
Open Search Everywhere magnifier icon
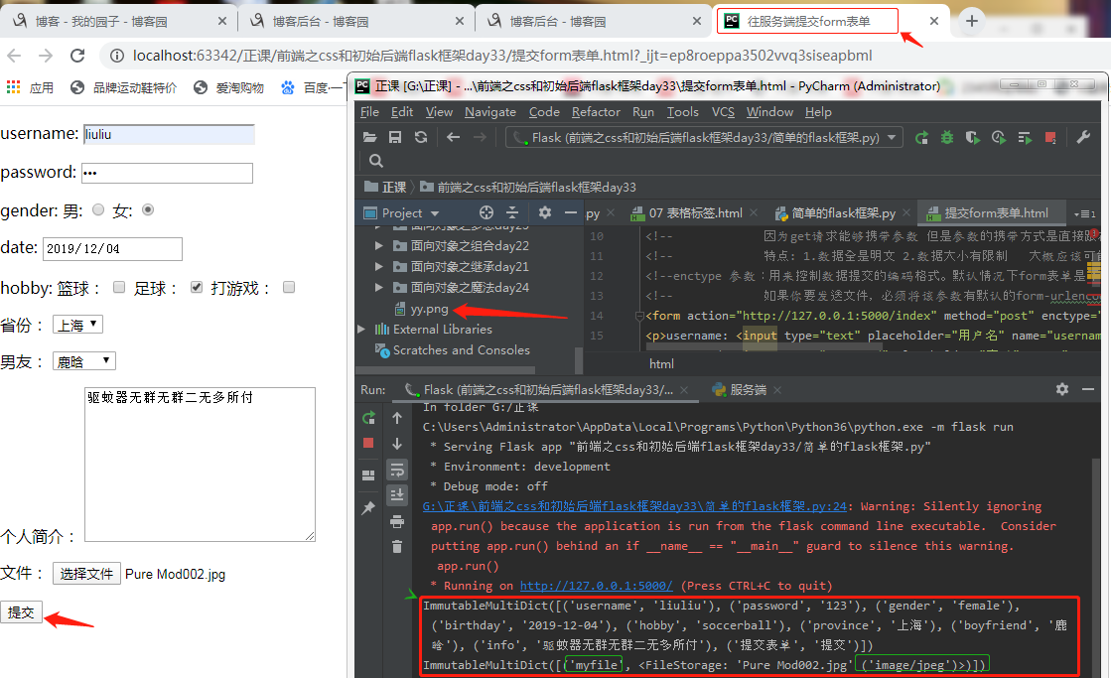[x=376, y=161]
